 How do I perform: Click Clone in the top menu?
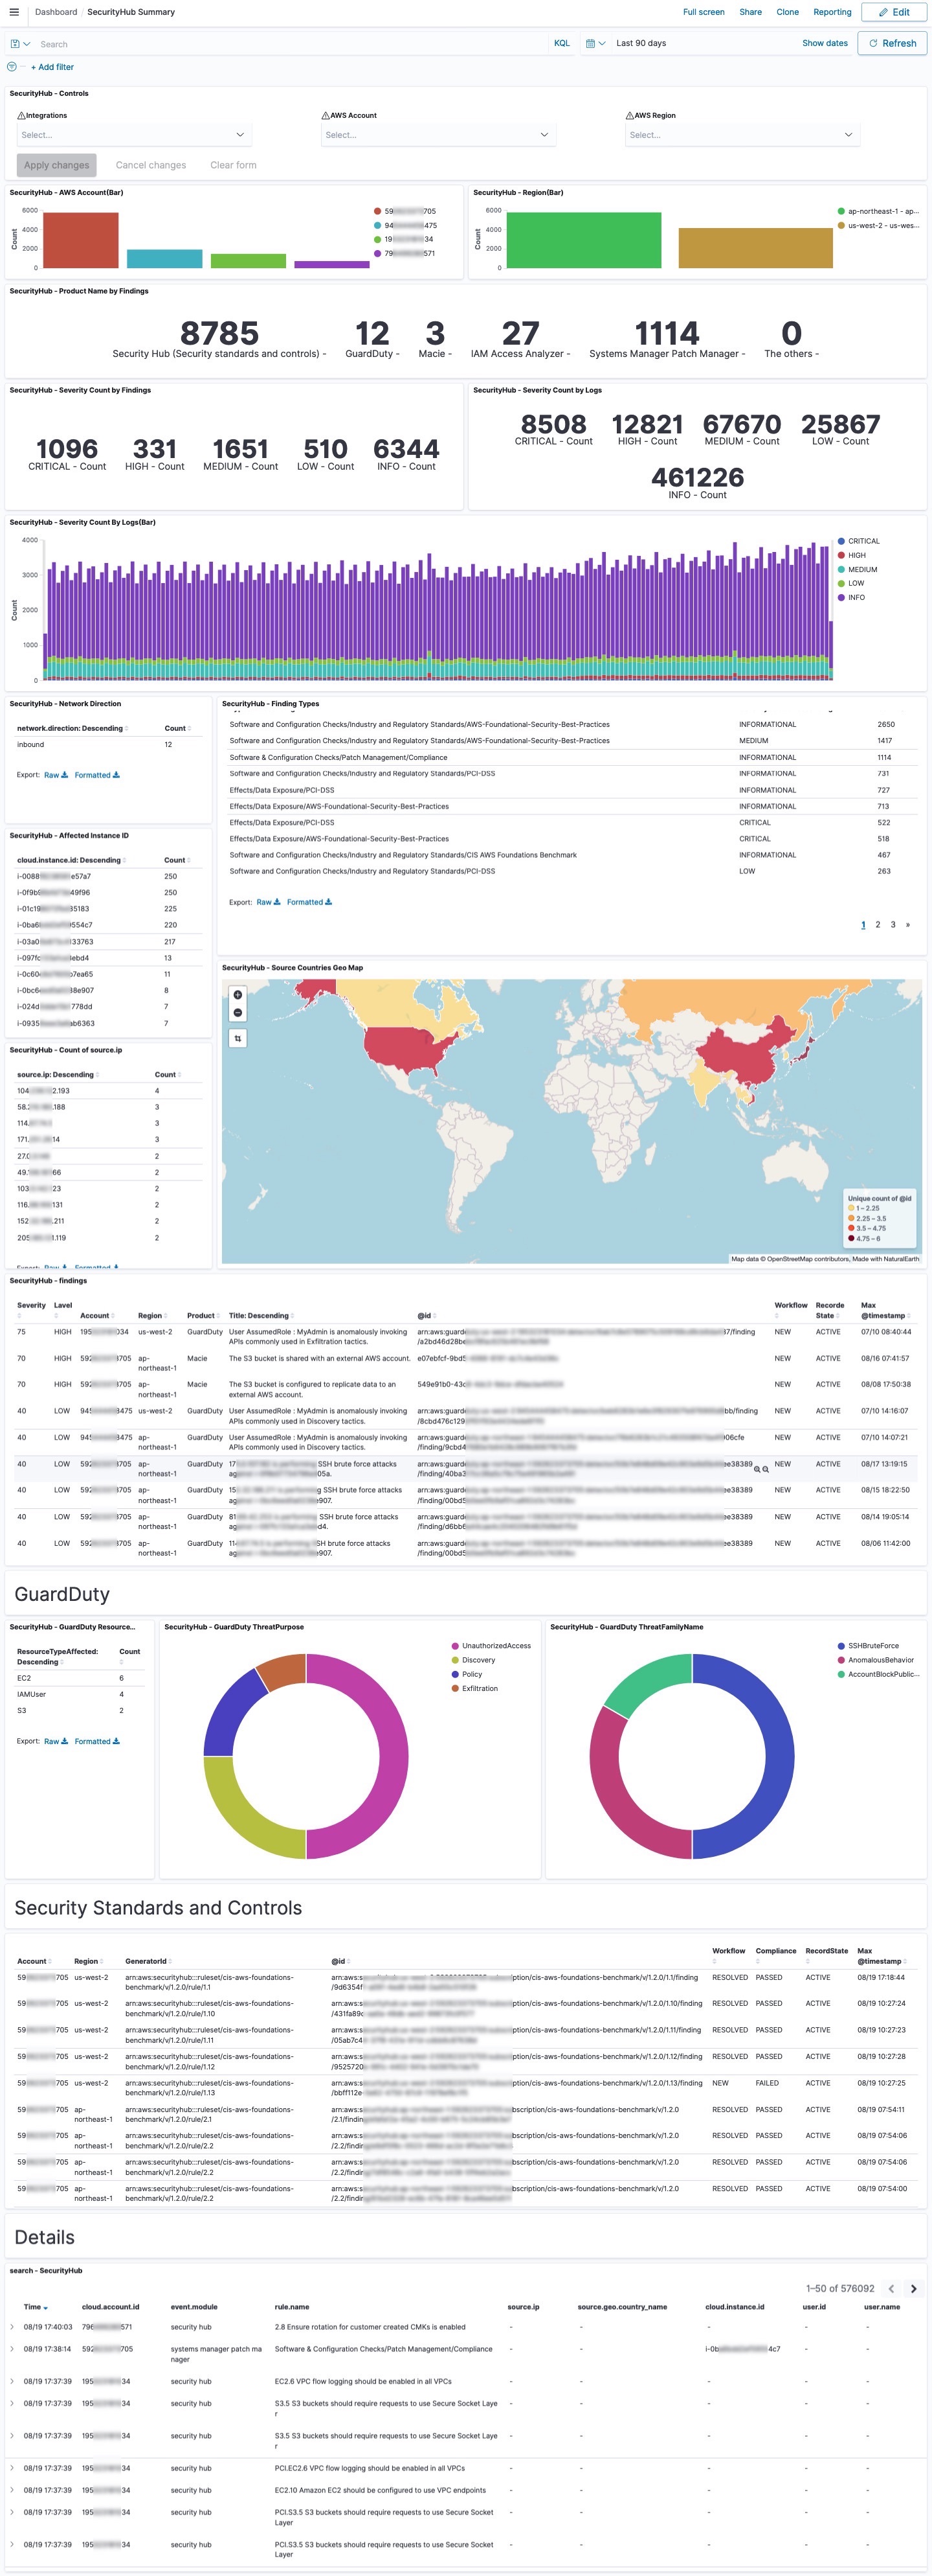787,12
